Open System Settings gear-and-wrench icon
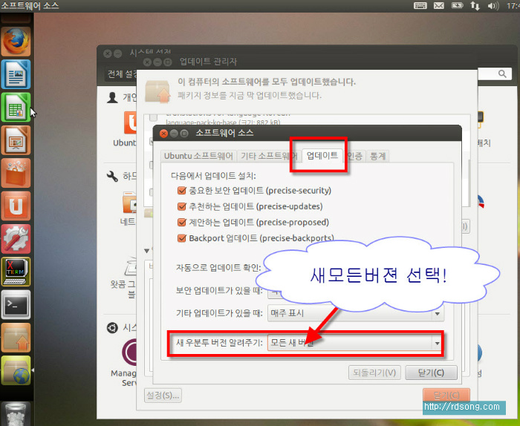520x426 pixels. 16,237
